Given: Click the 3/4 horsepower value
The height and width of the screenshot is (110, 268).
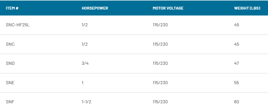Looking at the screenshot, I should [85, 64].
